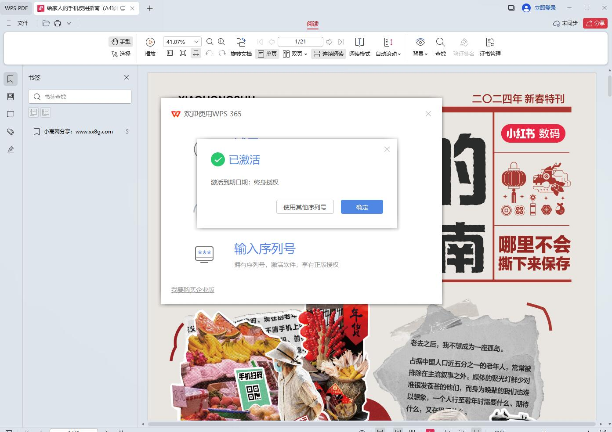Screen dimensions: 612x432
Task: Open reading mode (阅读模式)
Action: point(360,47)
